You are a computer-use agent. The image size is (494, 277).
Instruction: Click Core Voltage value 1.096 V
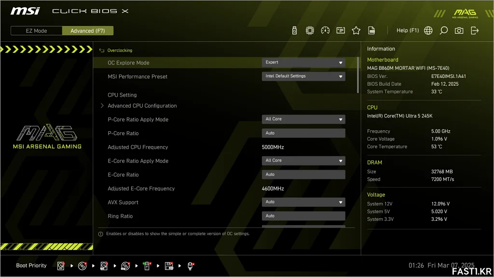click(439, 139)
